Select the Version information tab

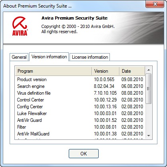(x=49, y=57)
